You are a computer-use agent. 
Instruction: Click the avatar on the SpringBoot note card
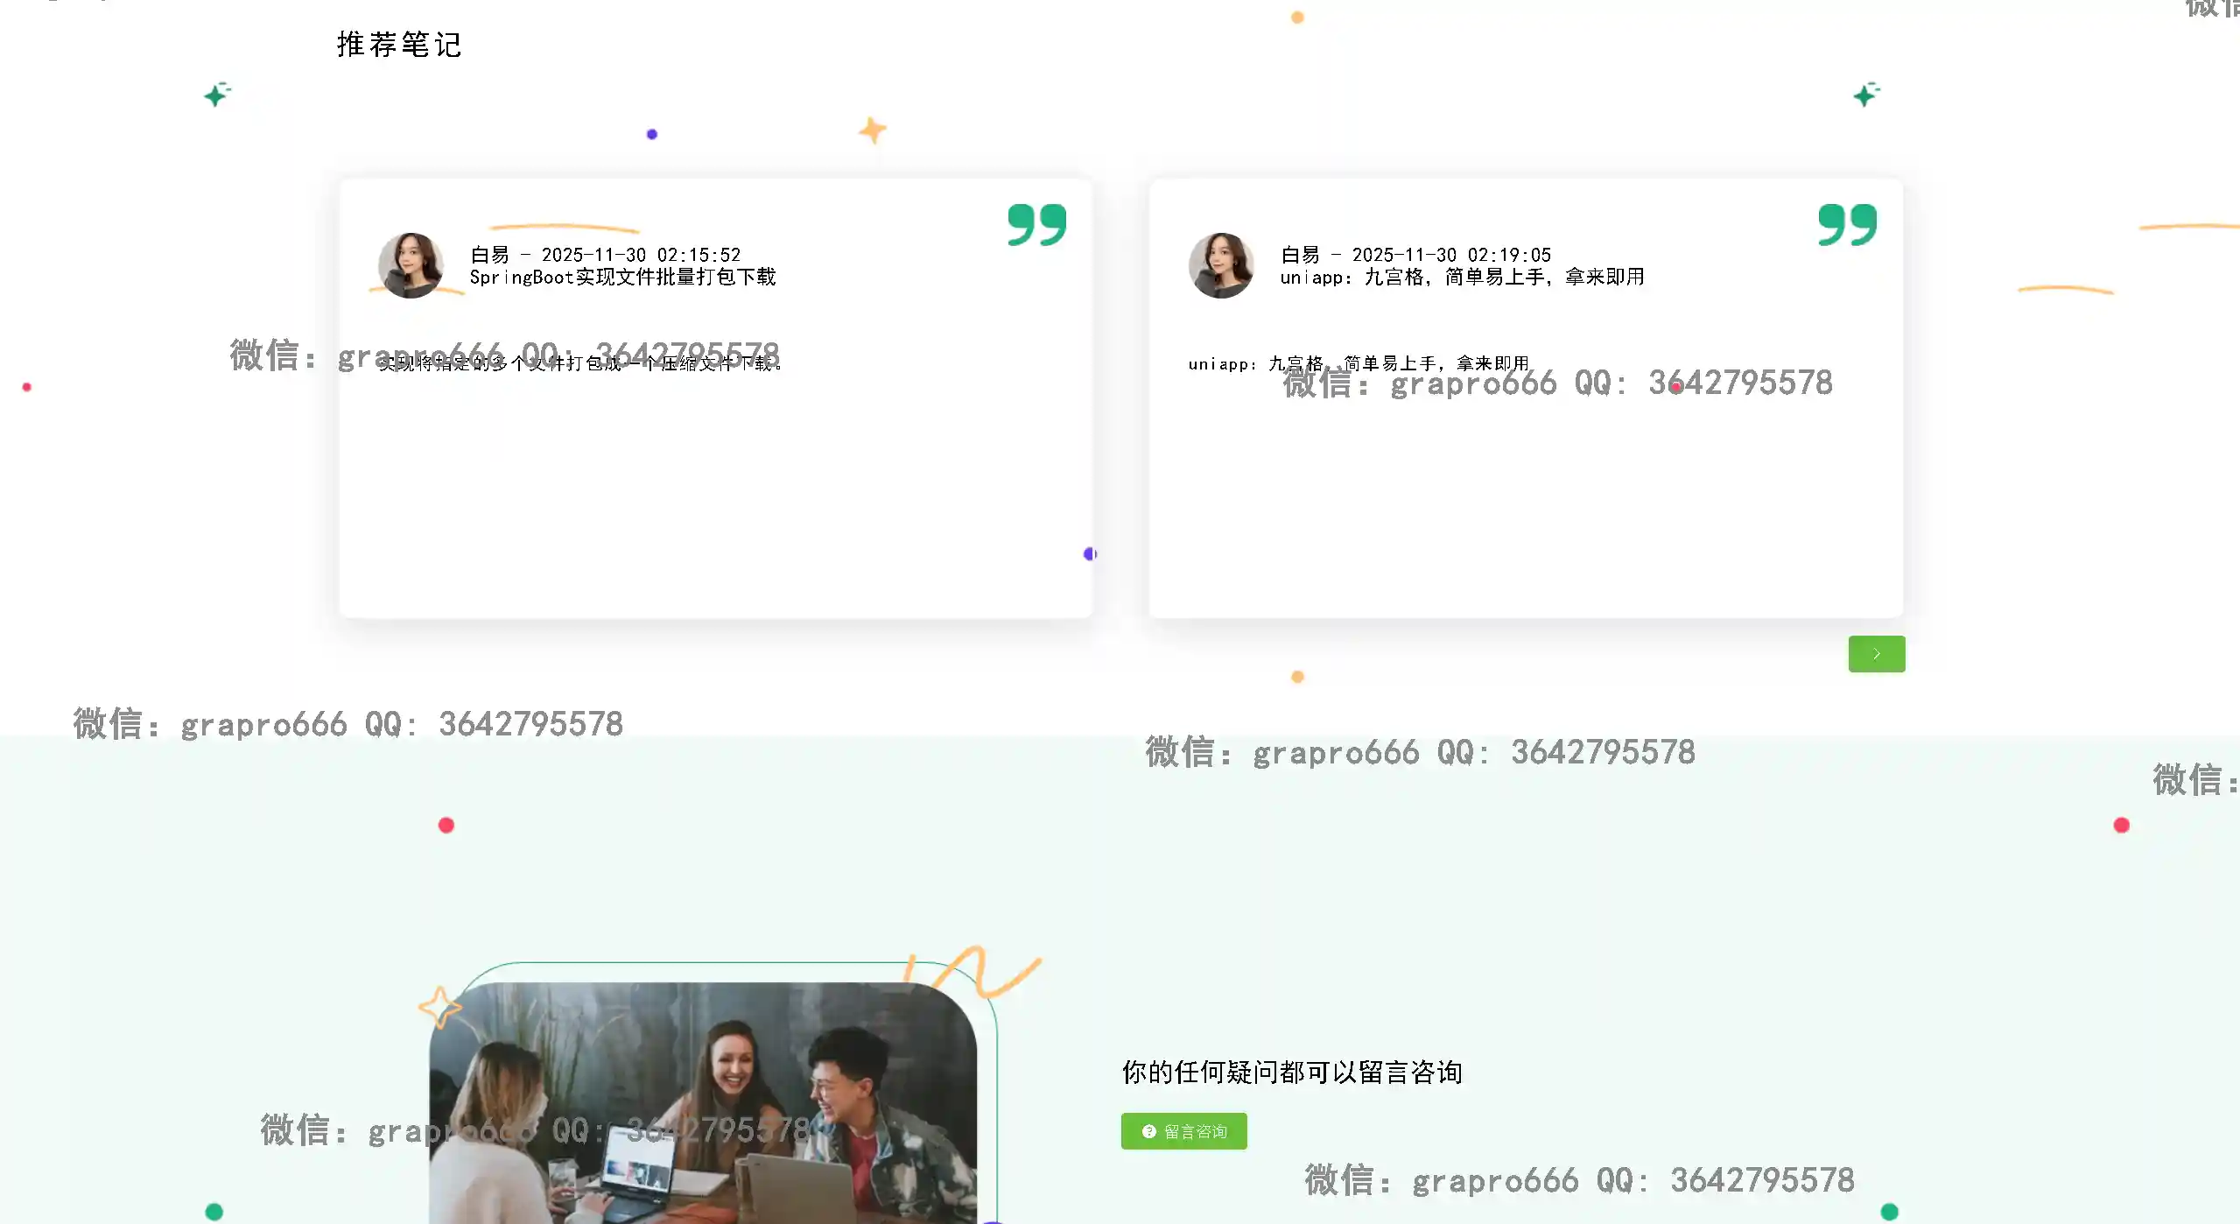410,264
